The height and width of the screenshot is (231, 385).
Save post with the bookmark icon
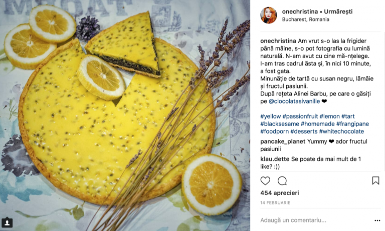375,181
